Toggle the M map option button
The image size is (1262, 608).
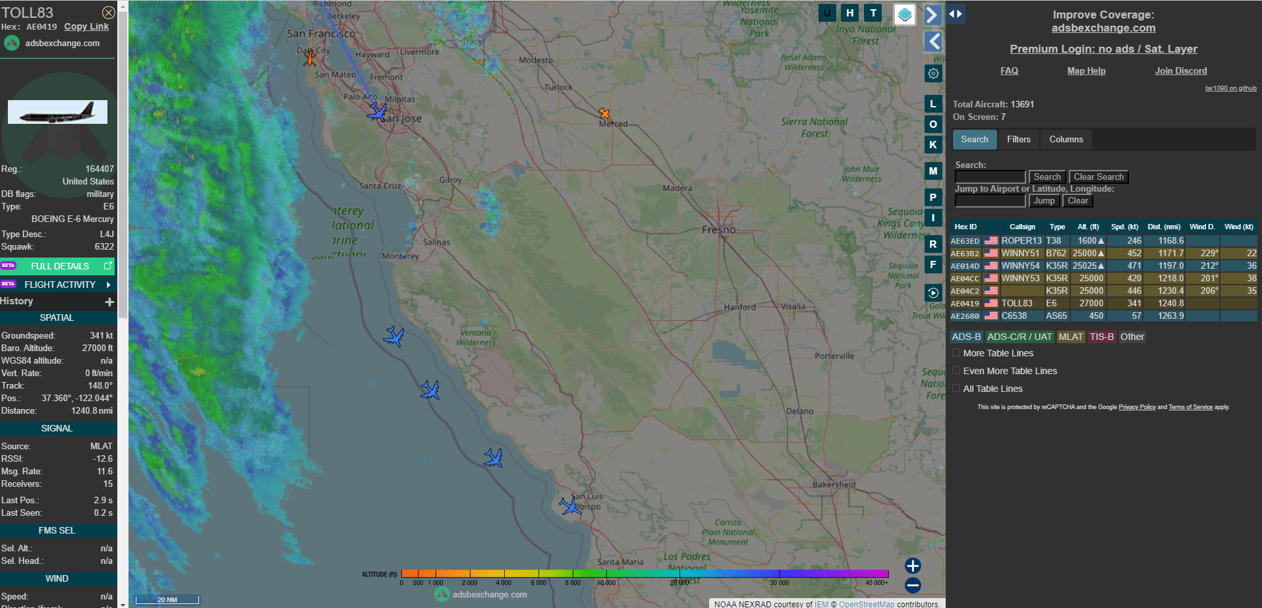[x=933, y=171]
